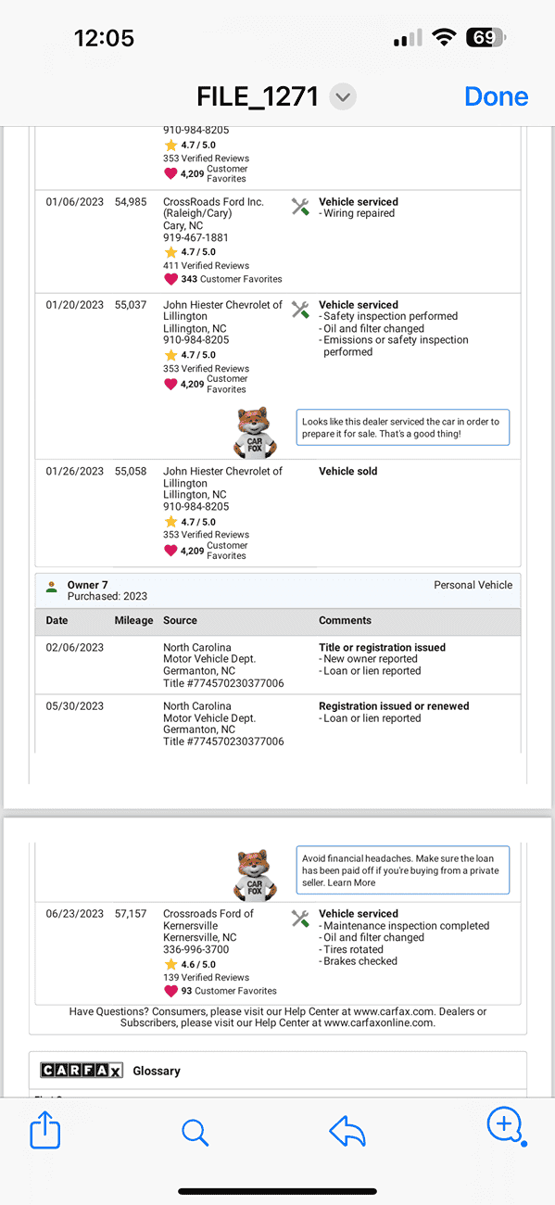The height and width of the screenshot is (1205, 555).
Task: Tap Wiring repaired service detail
Action: coord(357,214)
